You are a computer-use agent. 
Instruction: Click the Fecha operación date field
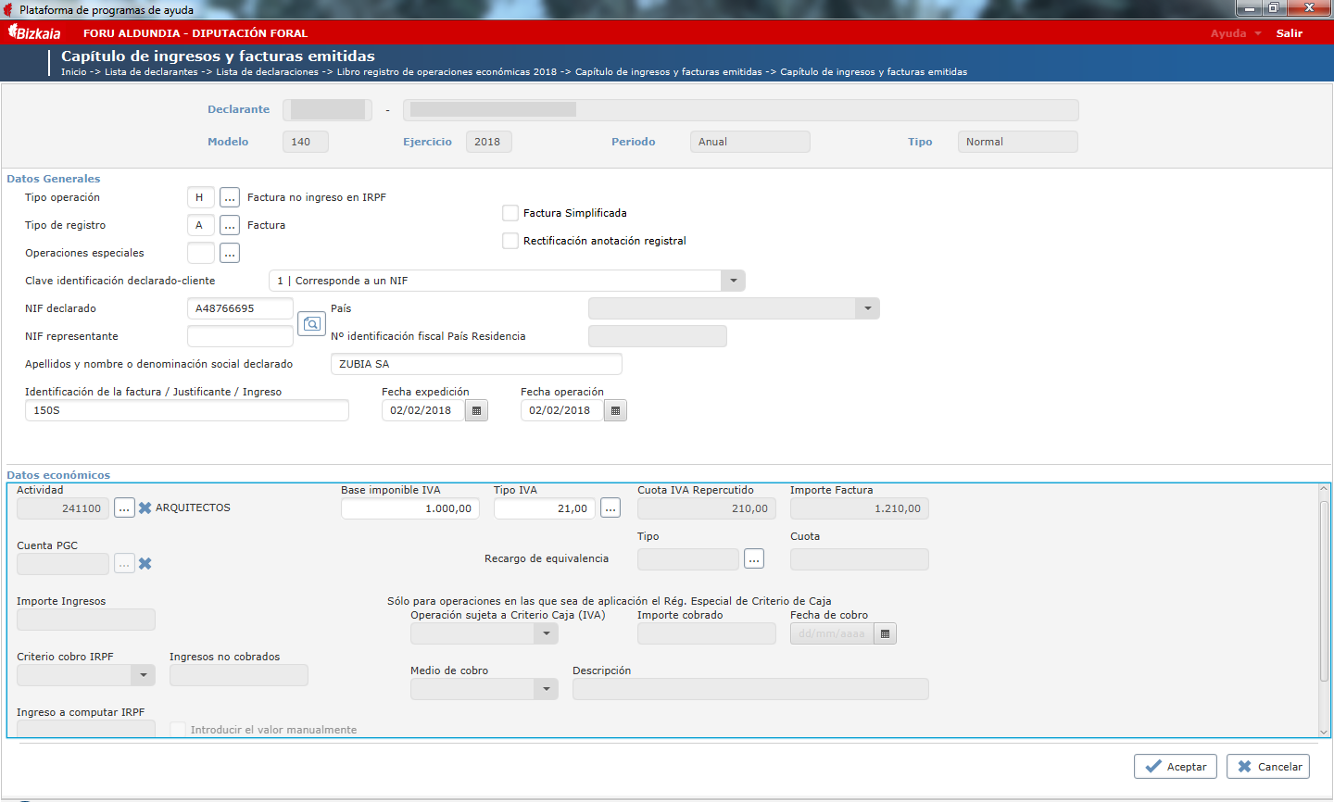point(562,410)
